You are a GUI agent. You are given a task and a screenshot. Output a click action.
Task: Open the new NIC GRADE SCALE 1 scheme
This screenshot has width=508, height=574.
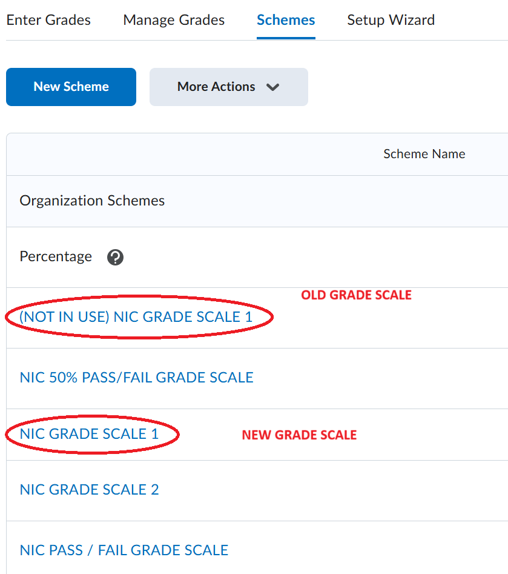pos(89,434)
